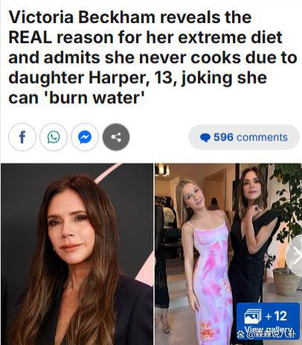This screenshot has width=302, height=345.
Task: Click the View gallery label
Action: (267, 329)
